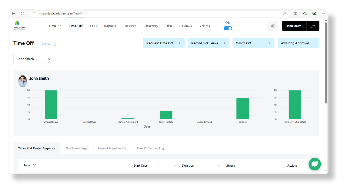Viewport: 347px width, 195px height.
Task: Click the filter icon on Type column
Action: pyautogui.click(x=34, y=165)
